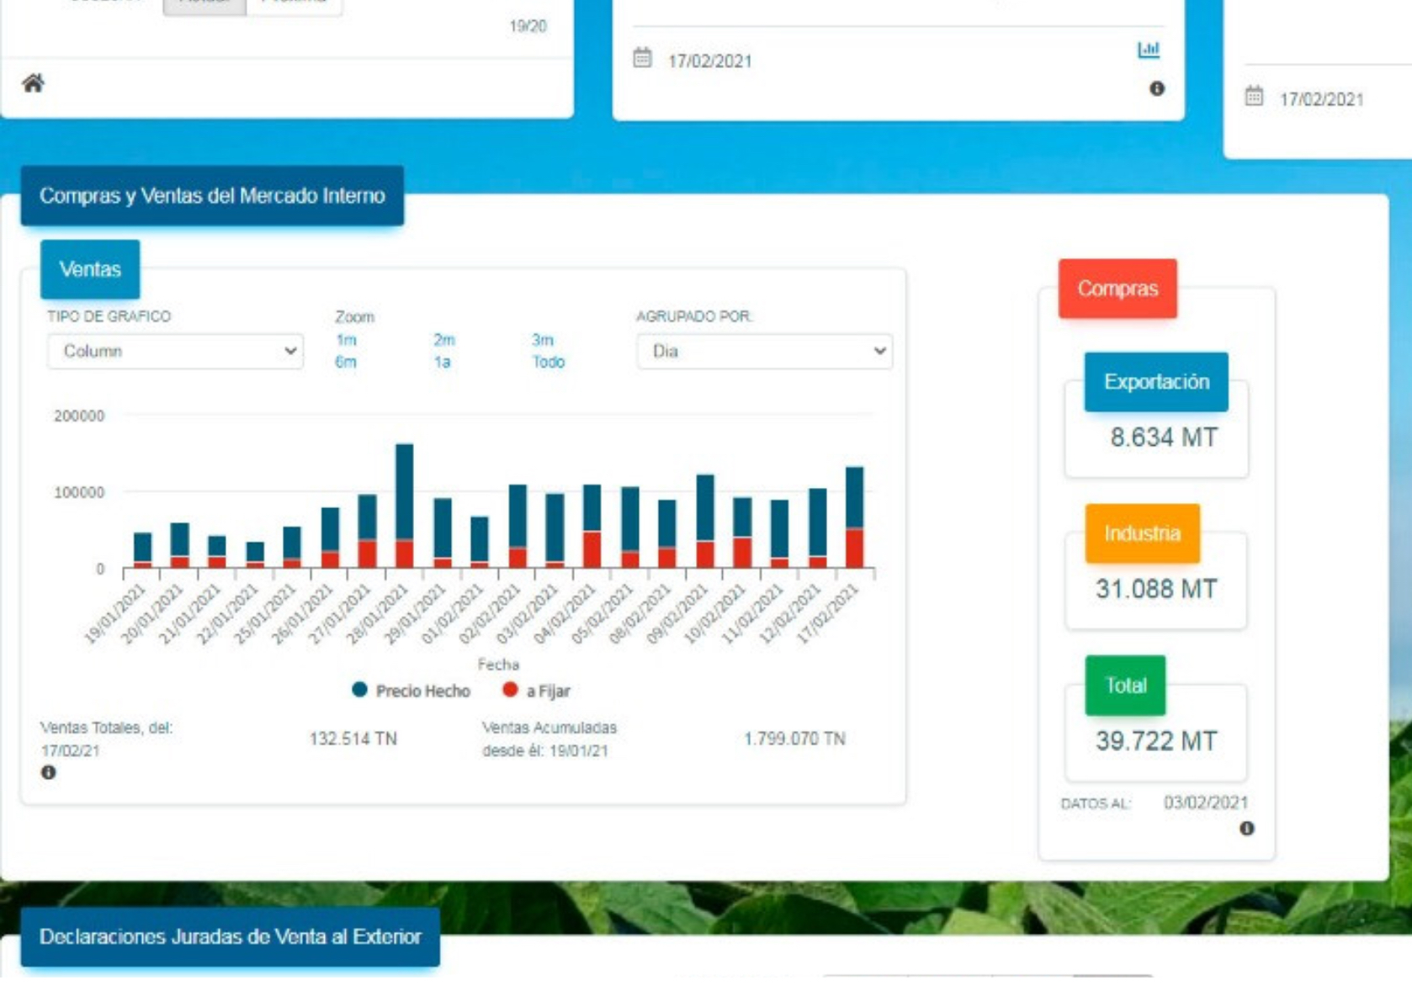This screenshot has width=1412, height=996.
Task: Click info icon below Ventas Totales date
Action: [49, 772]
